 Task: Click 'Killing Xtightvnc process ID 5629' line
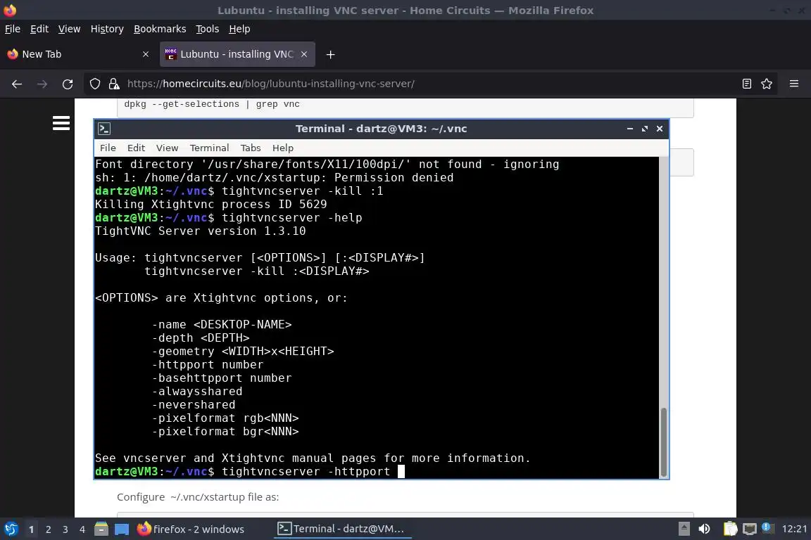tap(210, 204)
